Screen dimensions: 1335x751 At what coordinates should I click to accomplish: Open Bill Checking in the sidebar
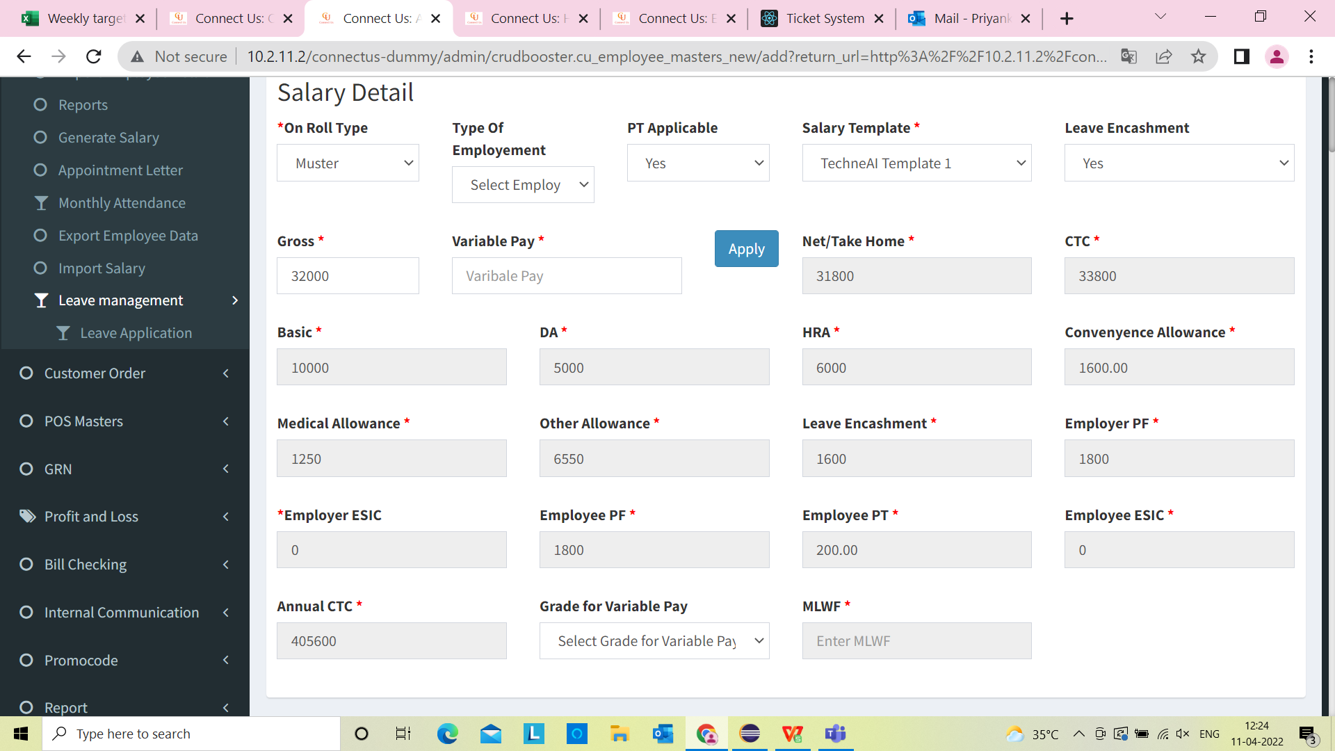coord(125,565)
